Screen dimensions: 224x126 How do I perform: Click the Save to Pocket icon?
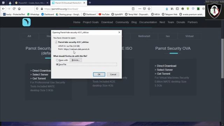pos(145,9)
